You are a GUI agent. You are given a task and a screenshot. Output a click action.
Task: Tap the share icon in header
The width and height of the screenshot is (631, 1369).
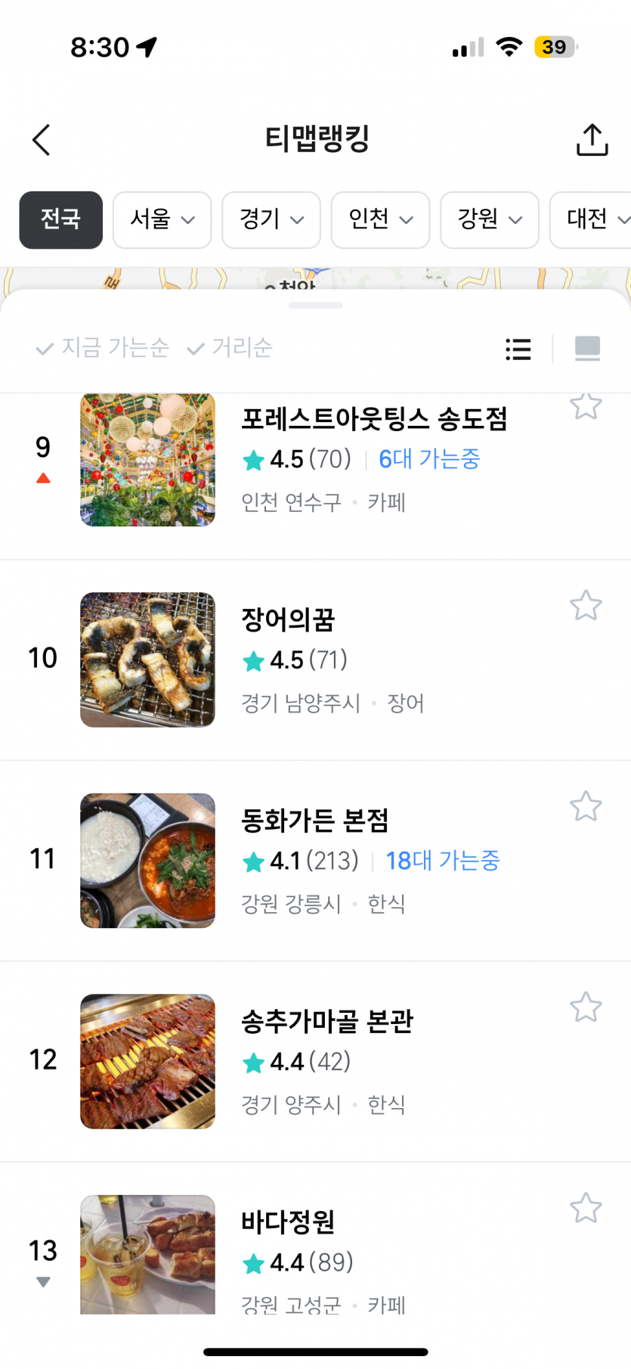pos(592,140)
